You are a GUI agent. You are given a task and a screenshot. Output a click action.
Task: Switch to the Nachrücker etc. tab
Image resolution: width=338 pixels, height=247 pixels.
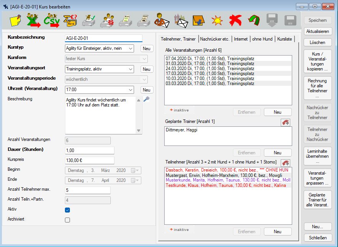coord(215,39)
